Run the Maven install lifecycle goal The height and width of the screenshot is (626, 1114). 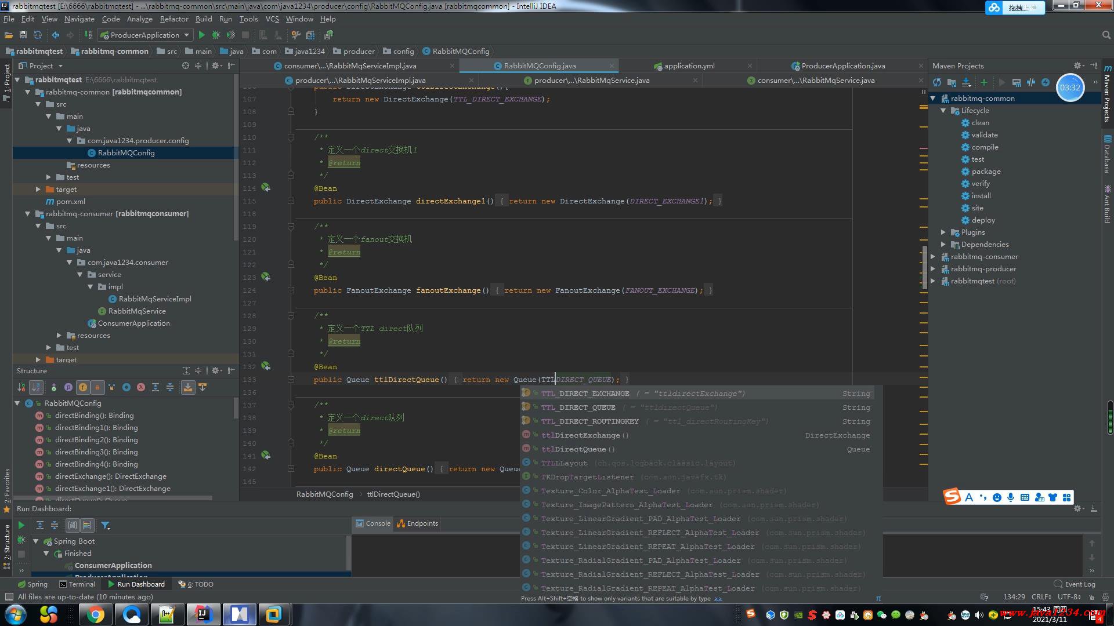click(981, 195)
